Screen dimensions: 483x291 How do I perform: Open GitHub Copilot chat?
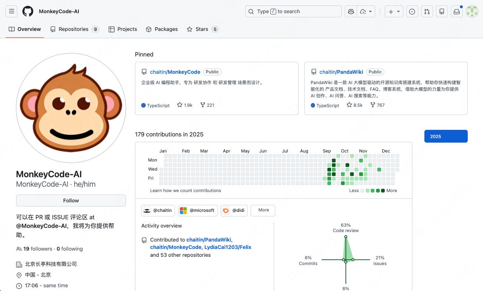[350, 11]
